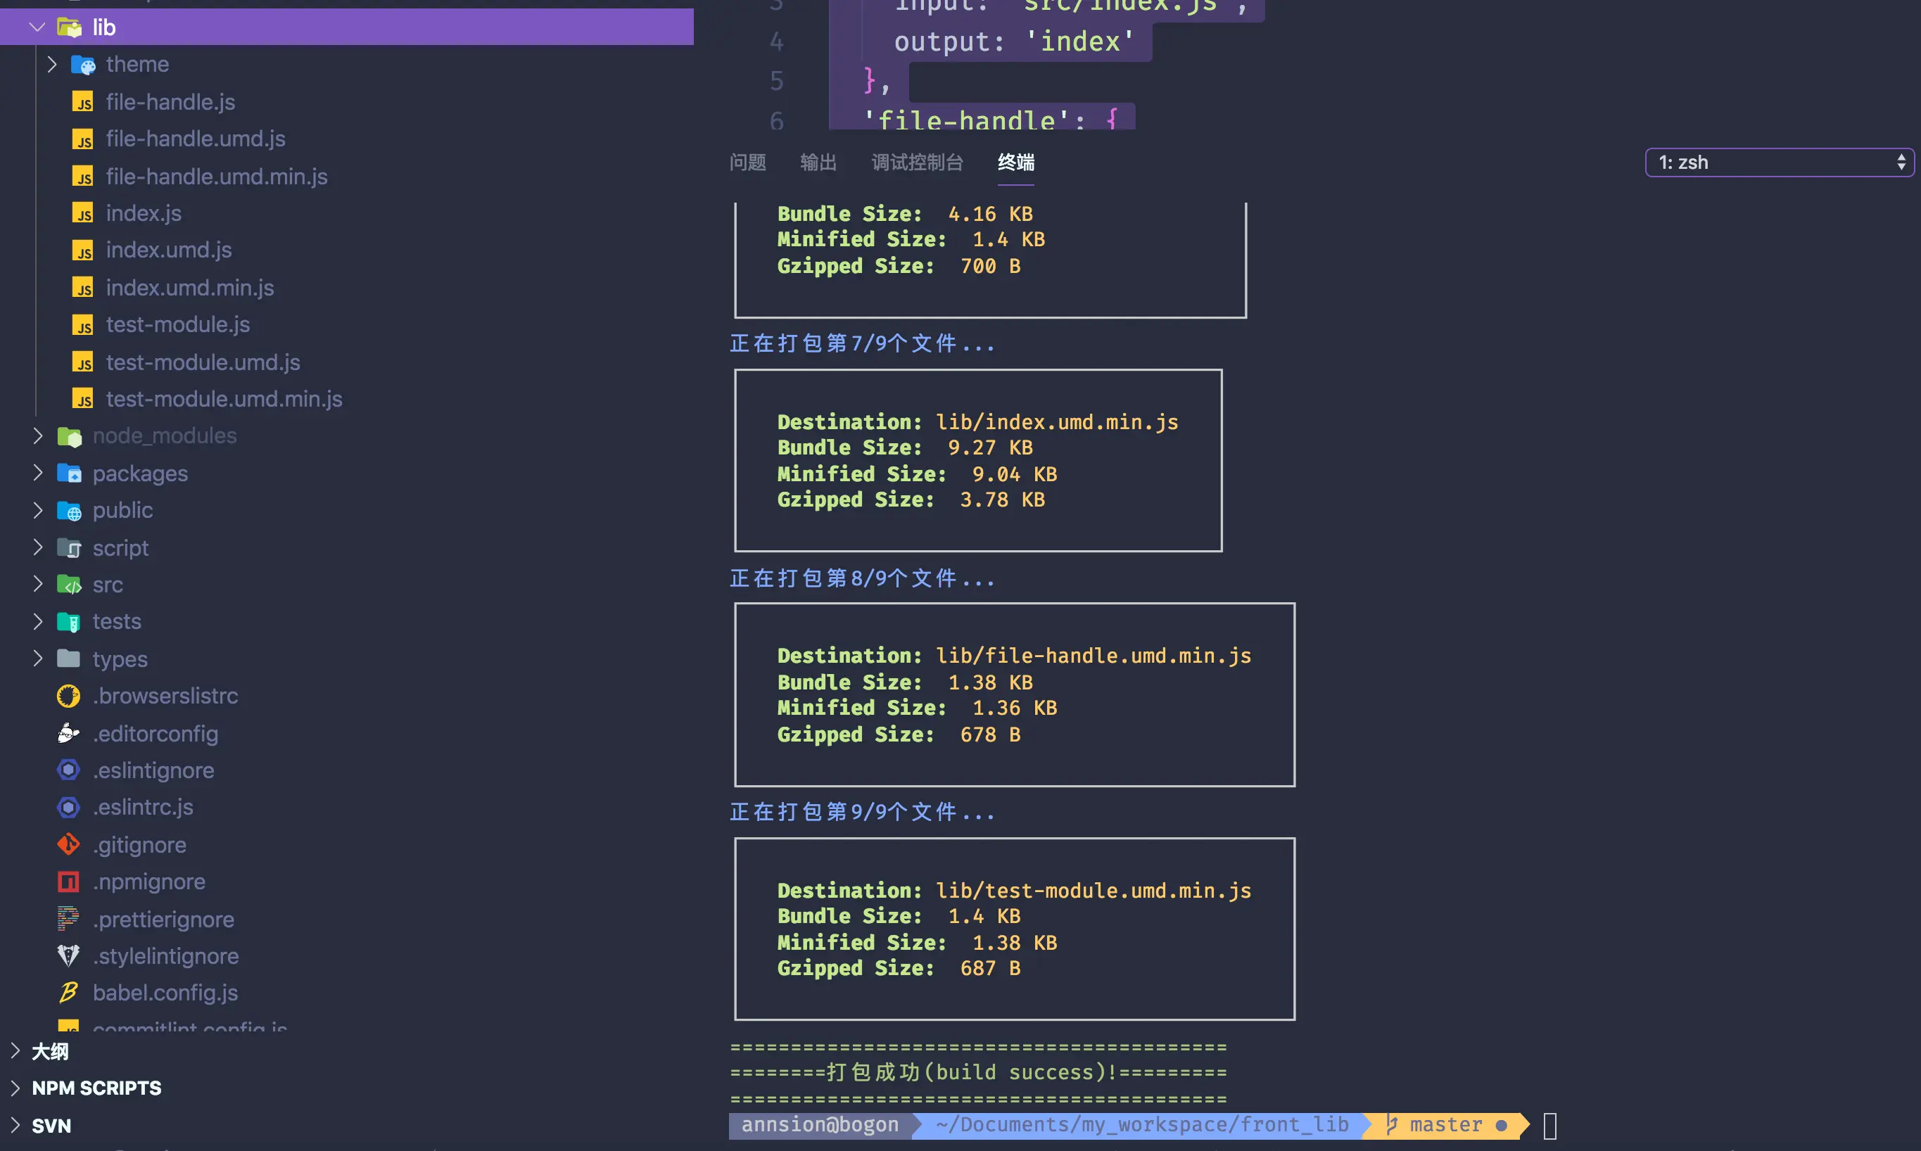Switch to the 调试控制台 tab
Screen dimensions: 1921x1151
[x=917, y=163]
